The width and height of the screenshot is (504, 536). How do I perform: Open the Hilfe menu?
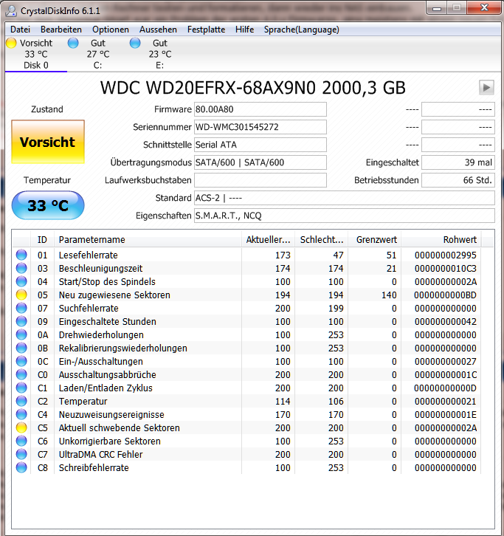click(x=245, y=30)
